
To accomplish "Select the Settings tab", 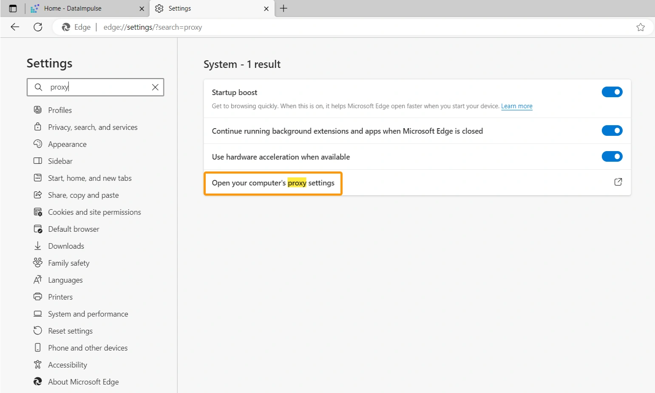I will (x=211, y=8).
